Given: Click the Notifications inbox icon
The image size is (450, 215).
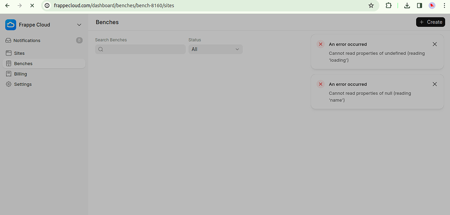Looking at the screenshot, I should pyautogui.click(x=8, y=40).
